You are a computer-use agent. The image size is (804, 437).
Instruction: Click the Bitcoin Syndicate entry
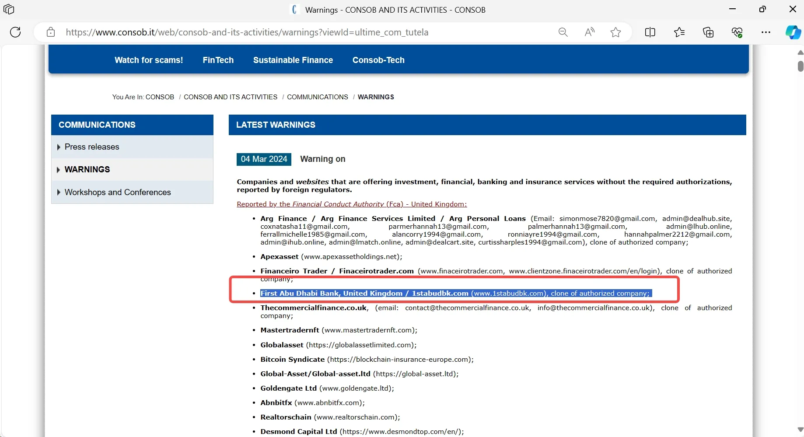pyautogui.click(x=367, y=360)
